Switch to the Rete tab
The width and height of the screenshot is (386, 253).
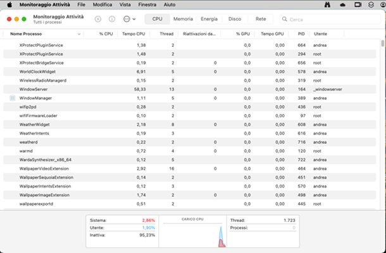[261, 19]
